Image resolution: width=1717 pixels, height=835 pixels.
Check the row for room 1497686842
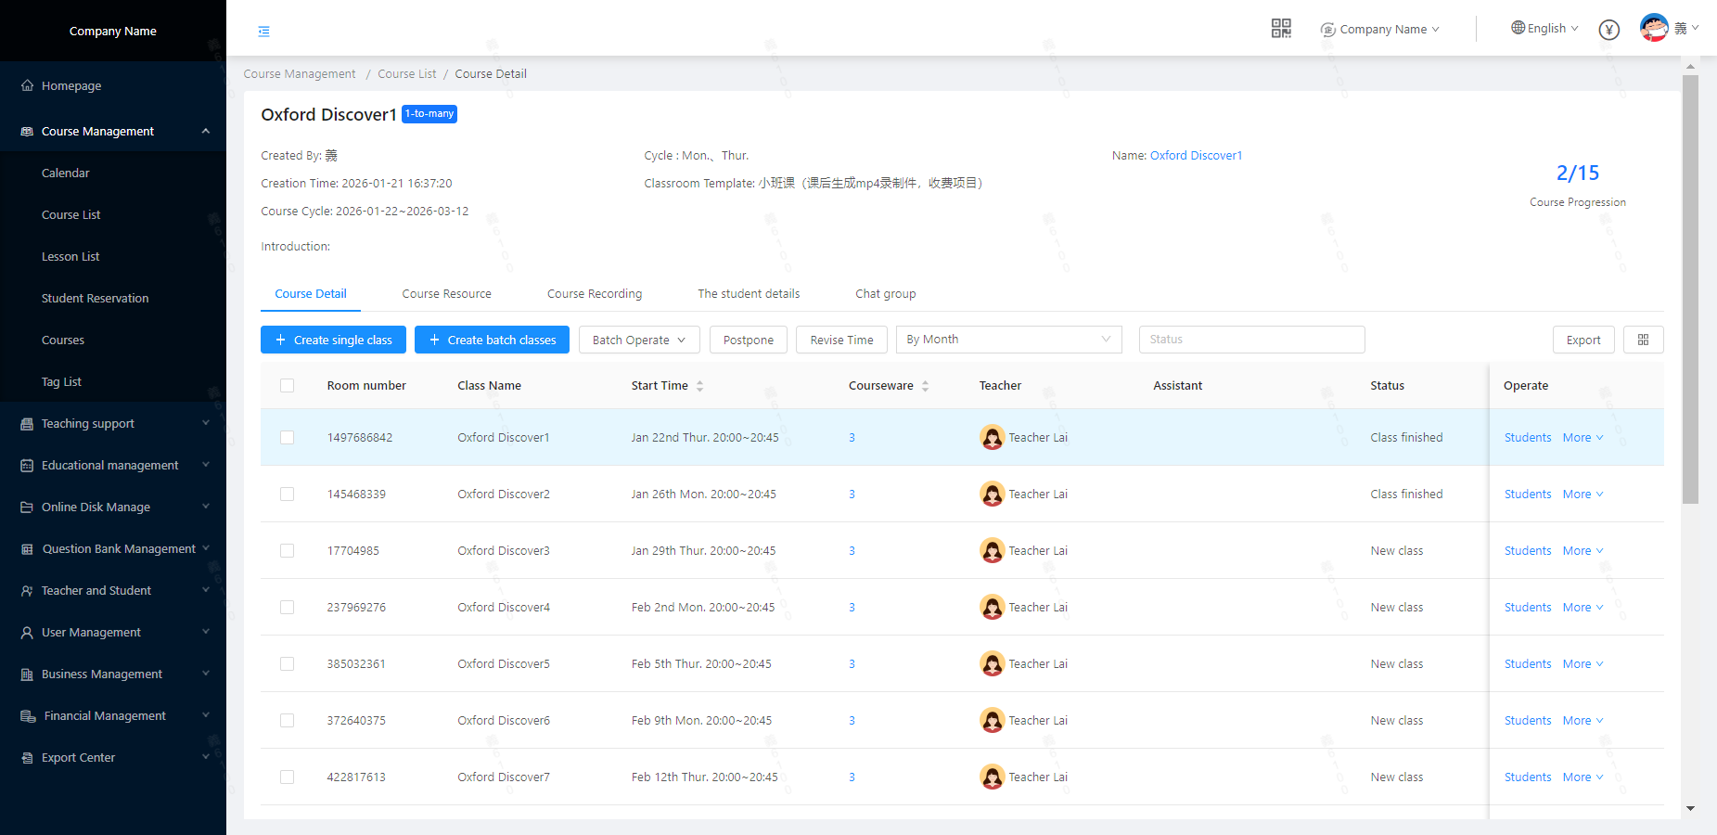[x=288, y=438]
